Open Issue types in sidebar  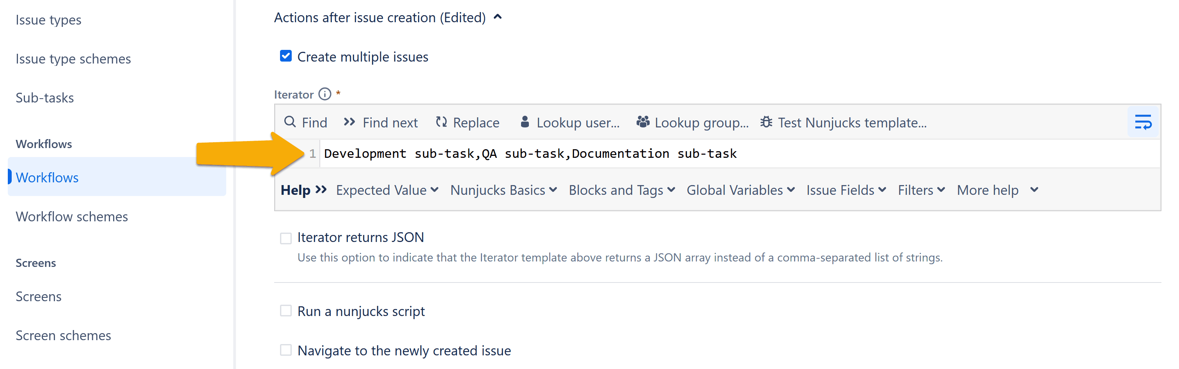tap(48, 19)
